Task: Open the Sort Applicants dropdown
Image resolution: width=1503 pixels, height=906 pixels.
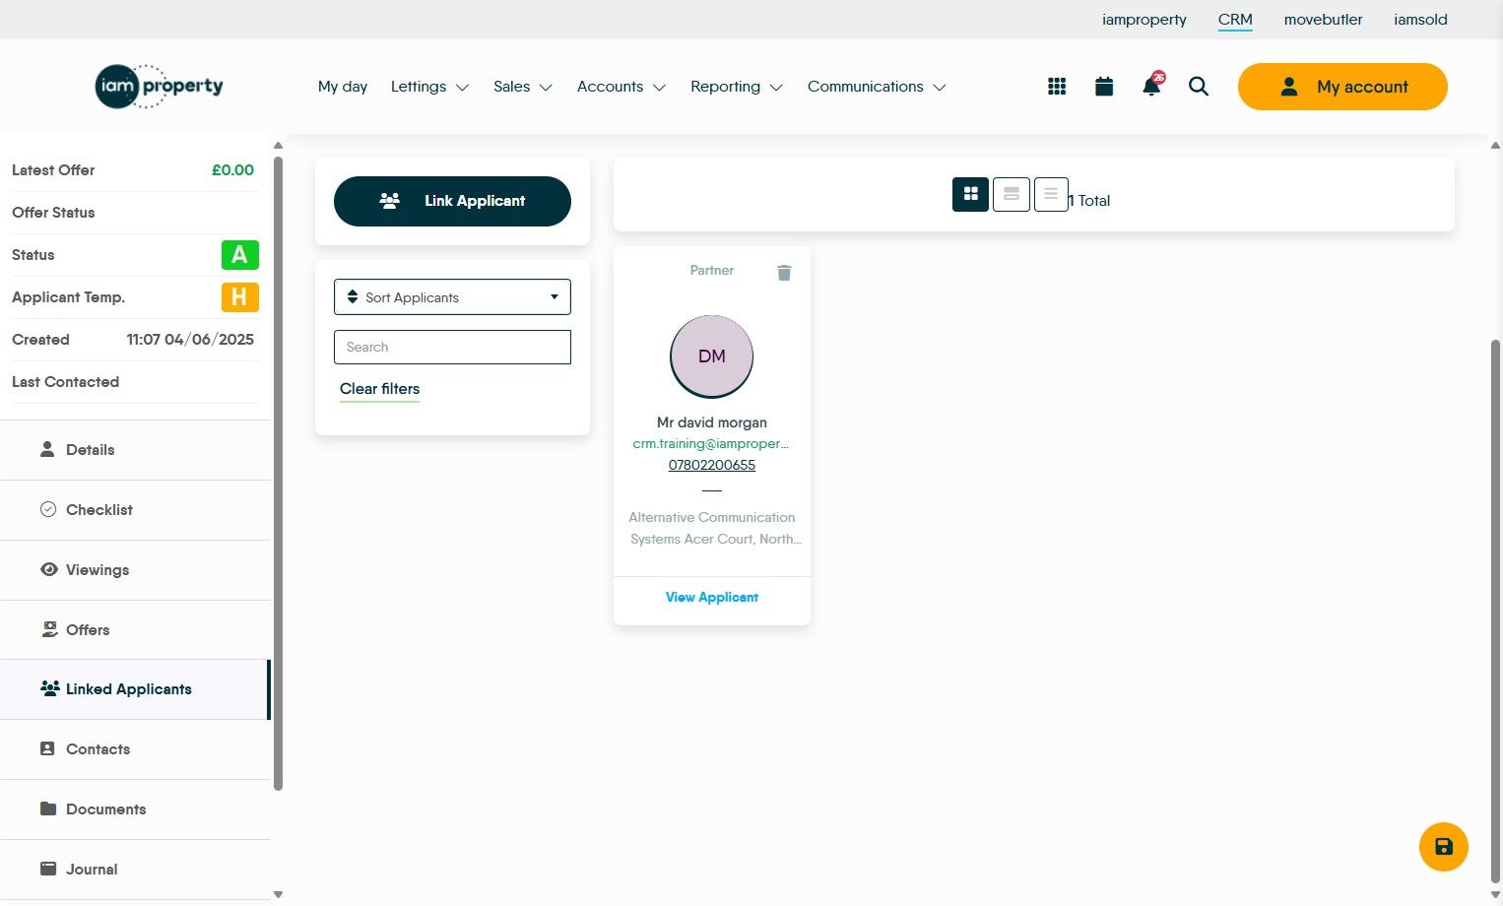Action: pyautogui.click(x=452, y=297)
